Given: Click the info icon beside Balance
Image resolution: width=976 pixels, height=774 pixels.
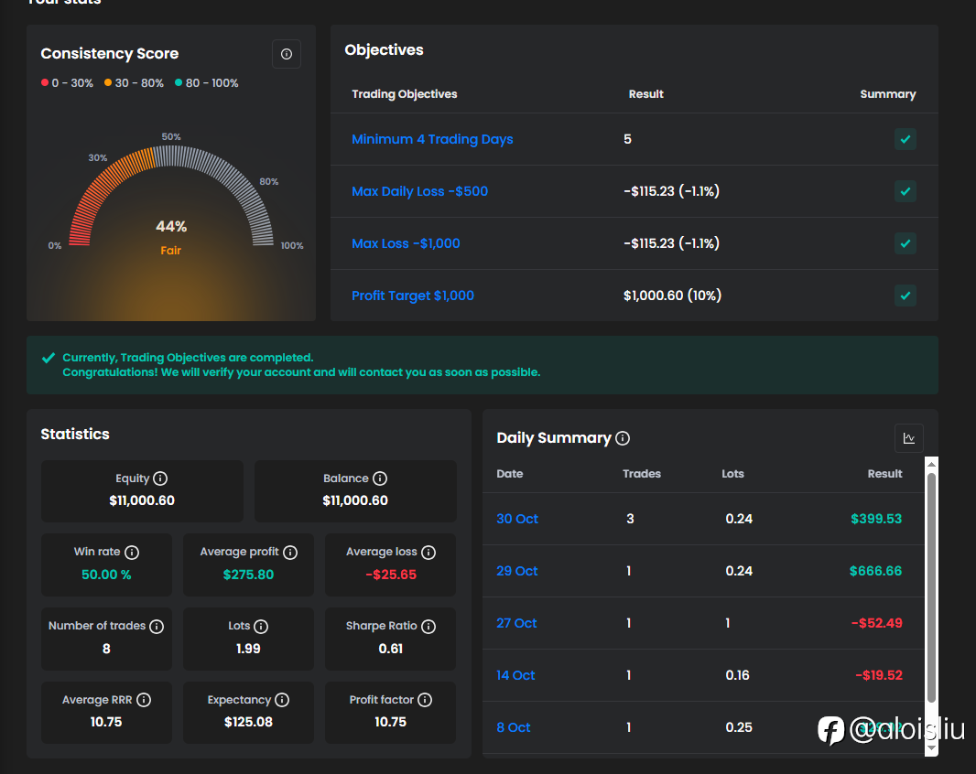Looking at the screenshot, I should point(380,478).
